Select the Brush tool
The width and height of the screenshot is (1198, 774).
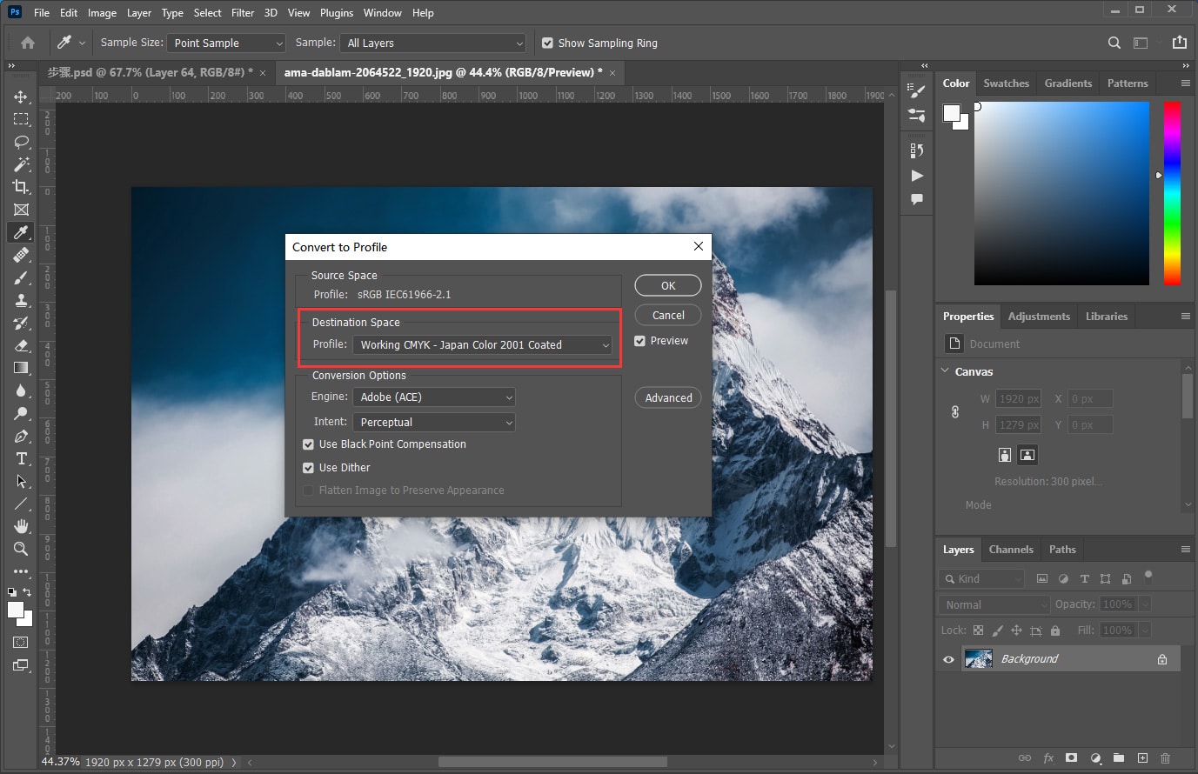[x=21, y=277]
